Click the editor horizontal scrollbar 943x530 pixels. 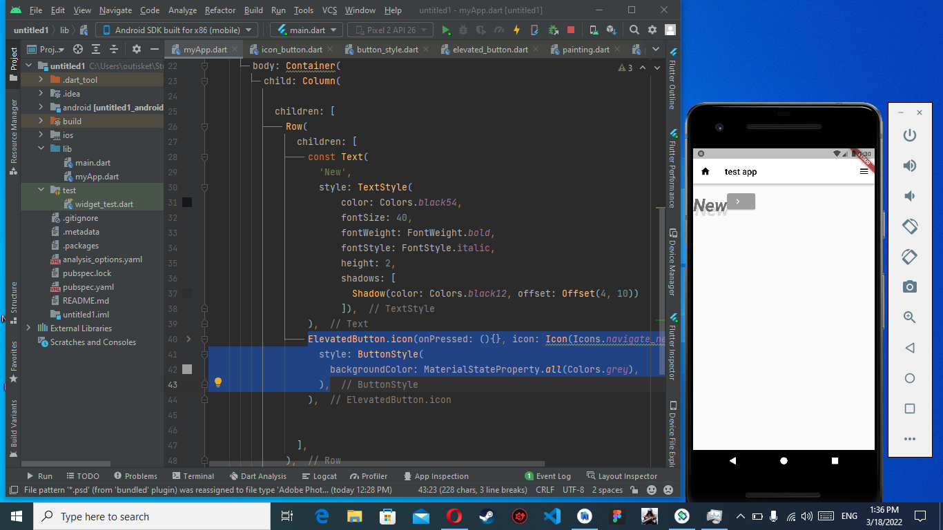pos(376,464)
